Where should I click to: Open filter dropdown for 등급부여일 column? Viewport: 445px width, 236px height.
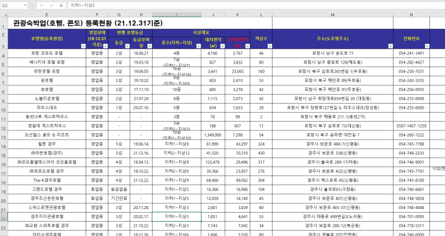(150, 46)
